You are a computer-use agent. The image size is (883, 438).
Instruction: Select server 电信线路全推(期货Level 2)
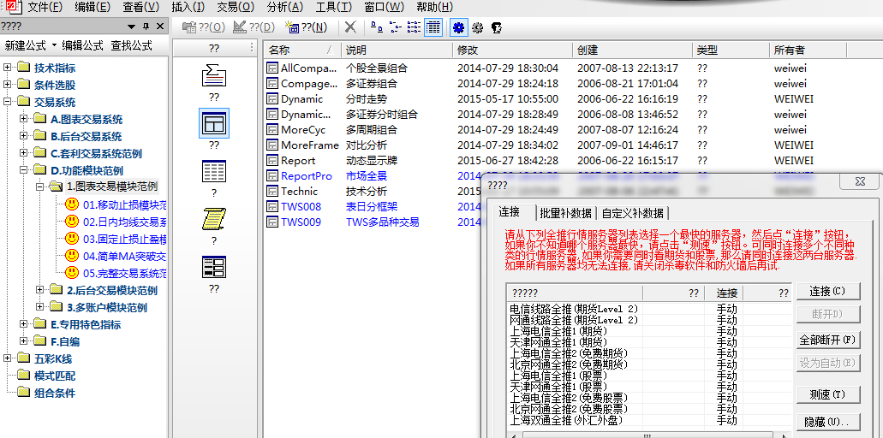[x=574, y=309]
